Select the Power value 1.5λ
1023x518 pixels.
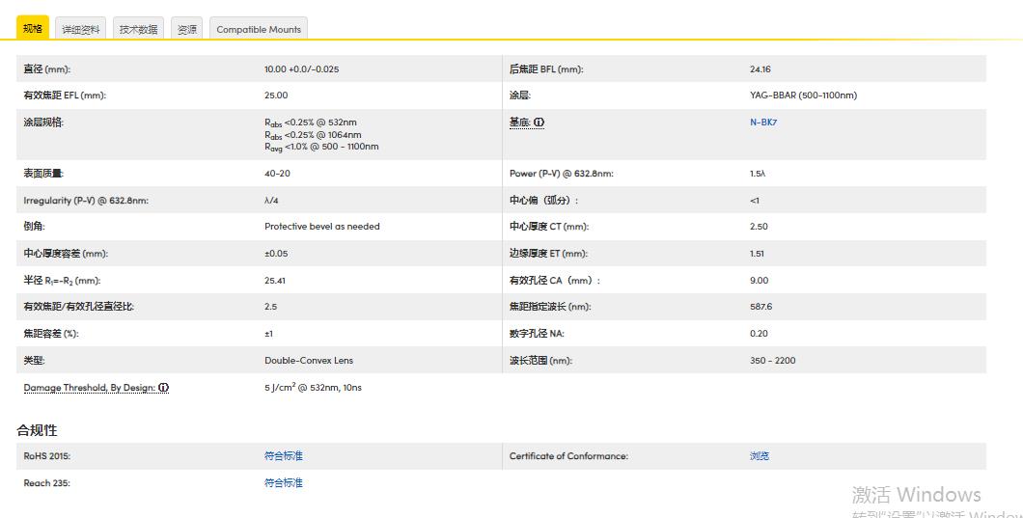(758, 174)
